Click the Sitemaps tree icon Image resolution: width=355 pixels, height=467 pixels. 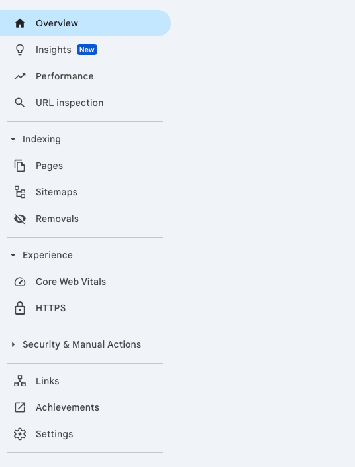20,192
